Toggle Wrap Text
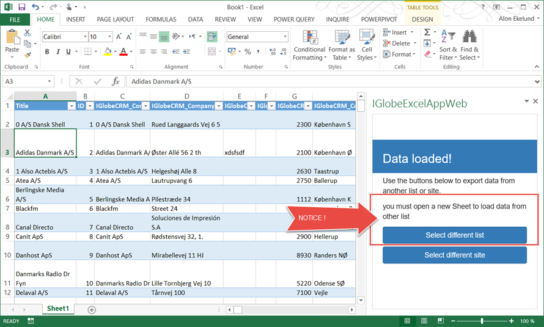544x327 pixels. click(211, 37)
